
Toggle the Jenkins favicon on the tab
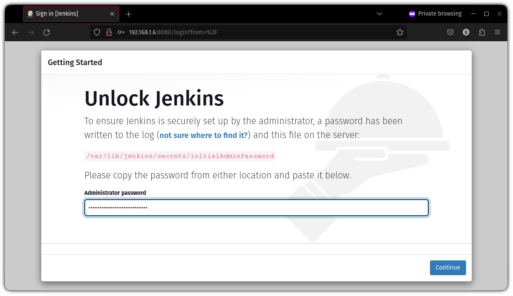(30, 13)
